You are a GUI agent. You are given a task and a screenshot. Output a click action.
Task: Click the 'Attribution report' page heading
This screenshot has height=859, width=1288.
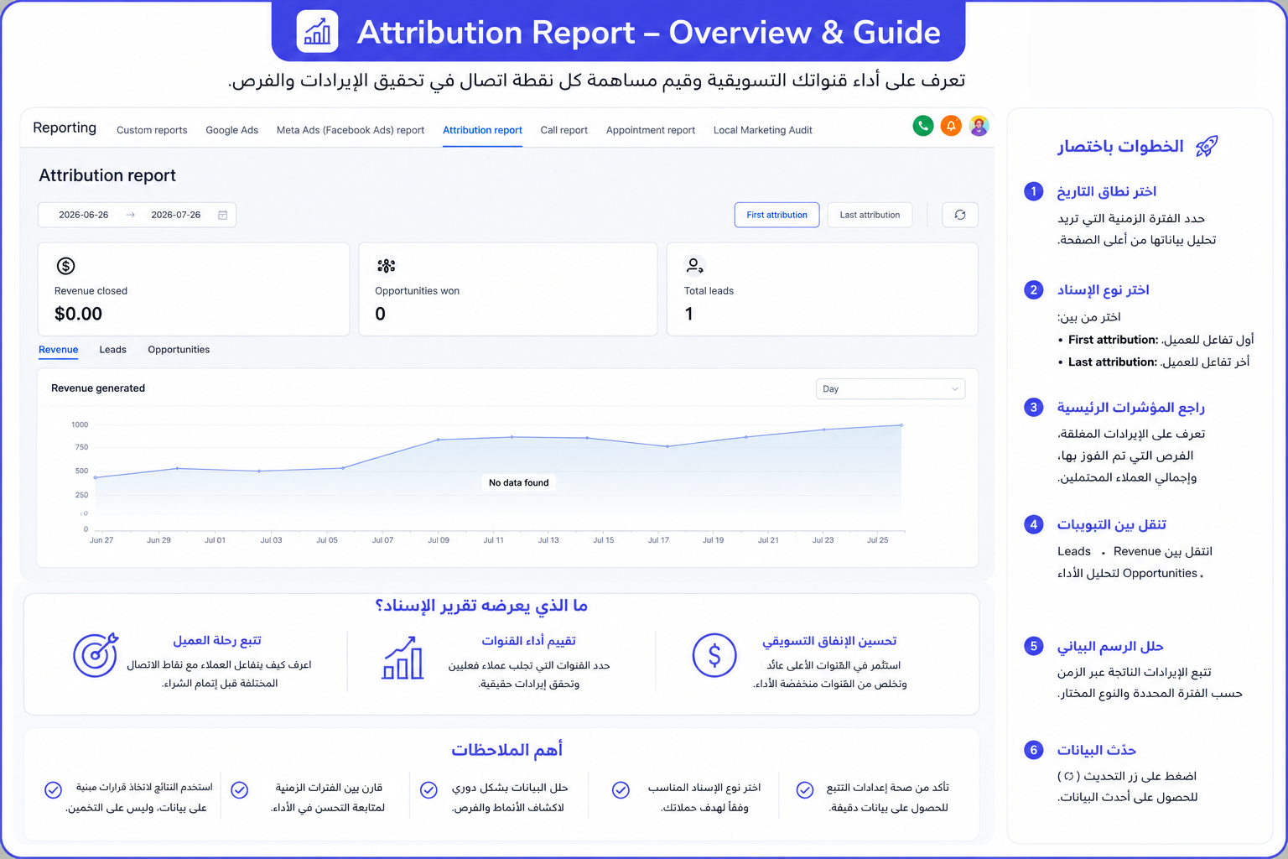pos(107,175)
